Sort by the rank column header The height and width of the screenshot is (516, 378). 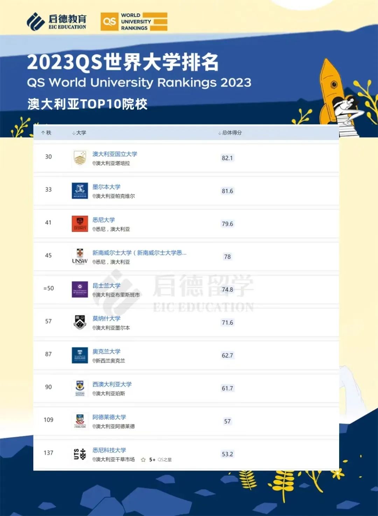point(46,133)
